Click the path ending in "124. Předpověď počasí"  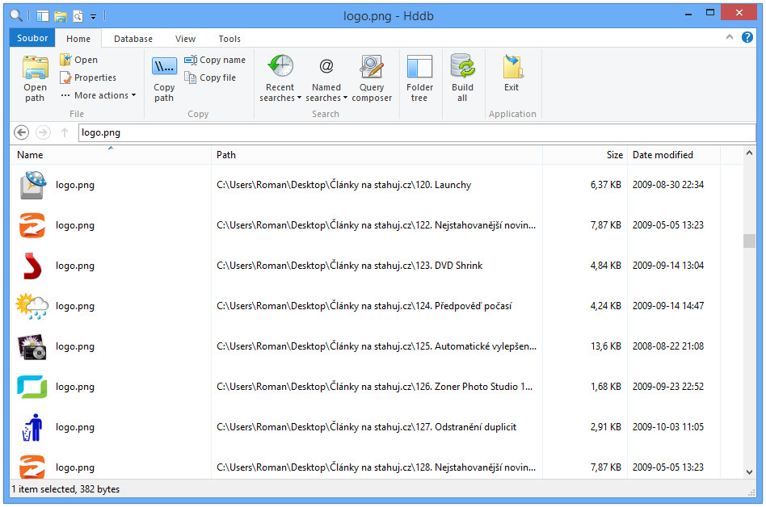coord(364,306)
